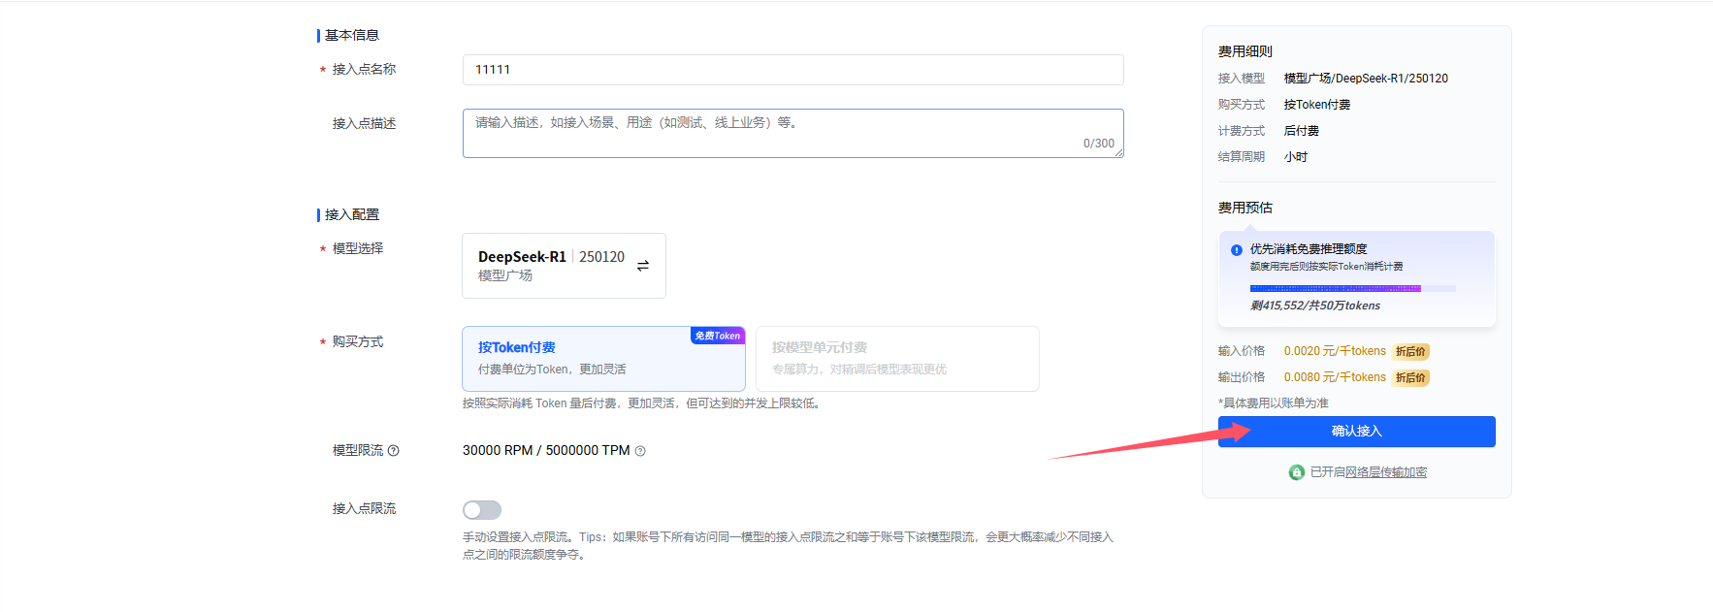Click 优先消耗免费推理额度 notice text
1713x612 pixels.
point(1309,249)
